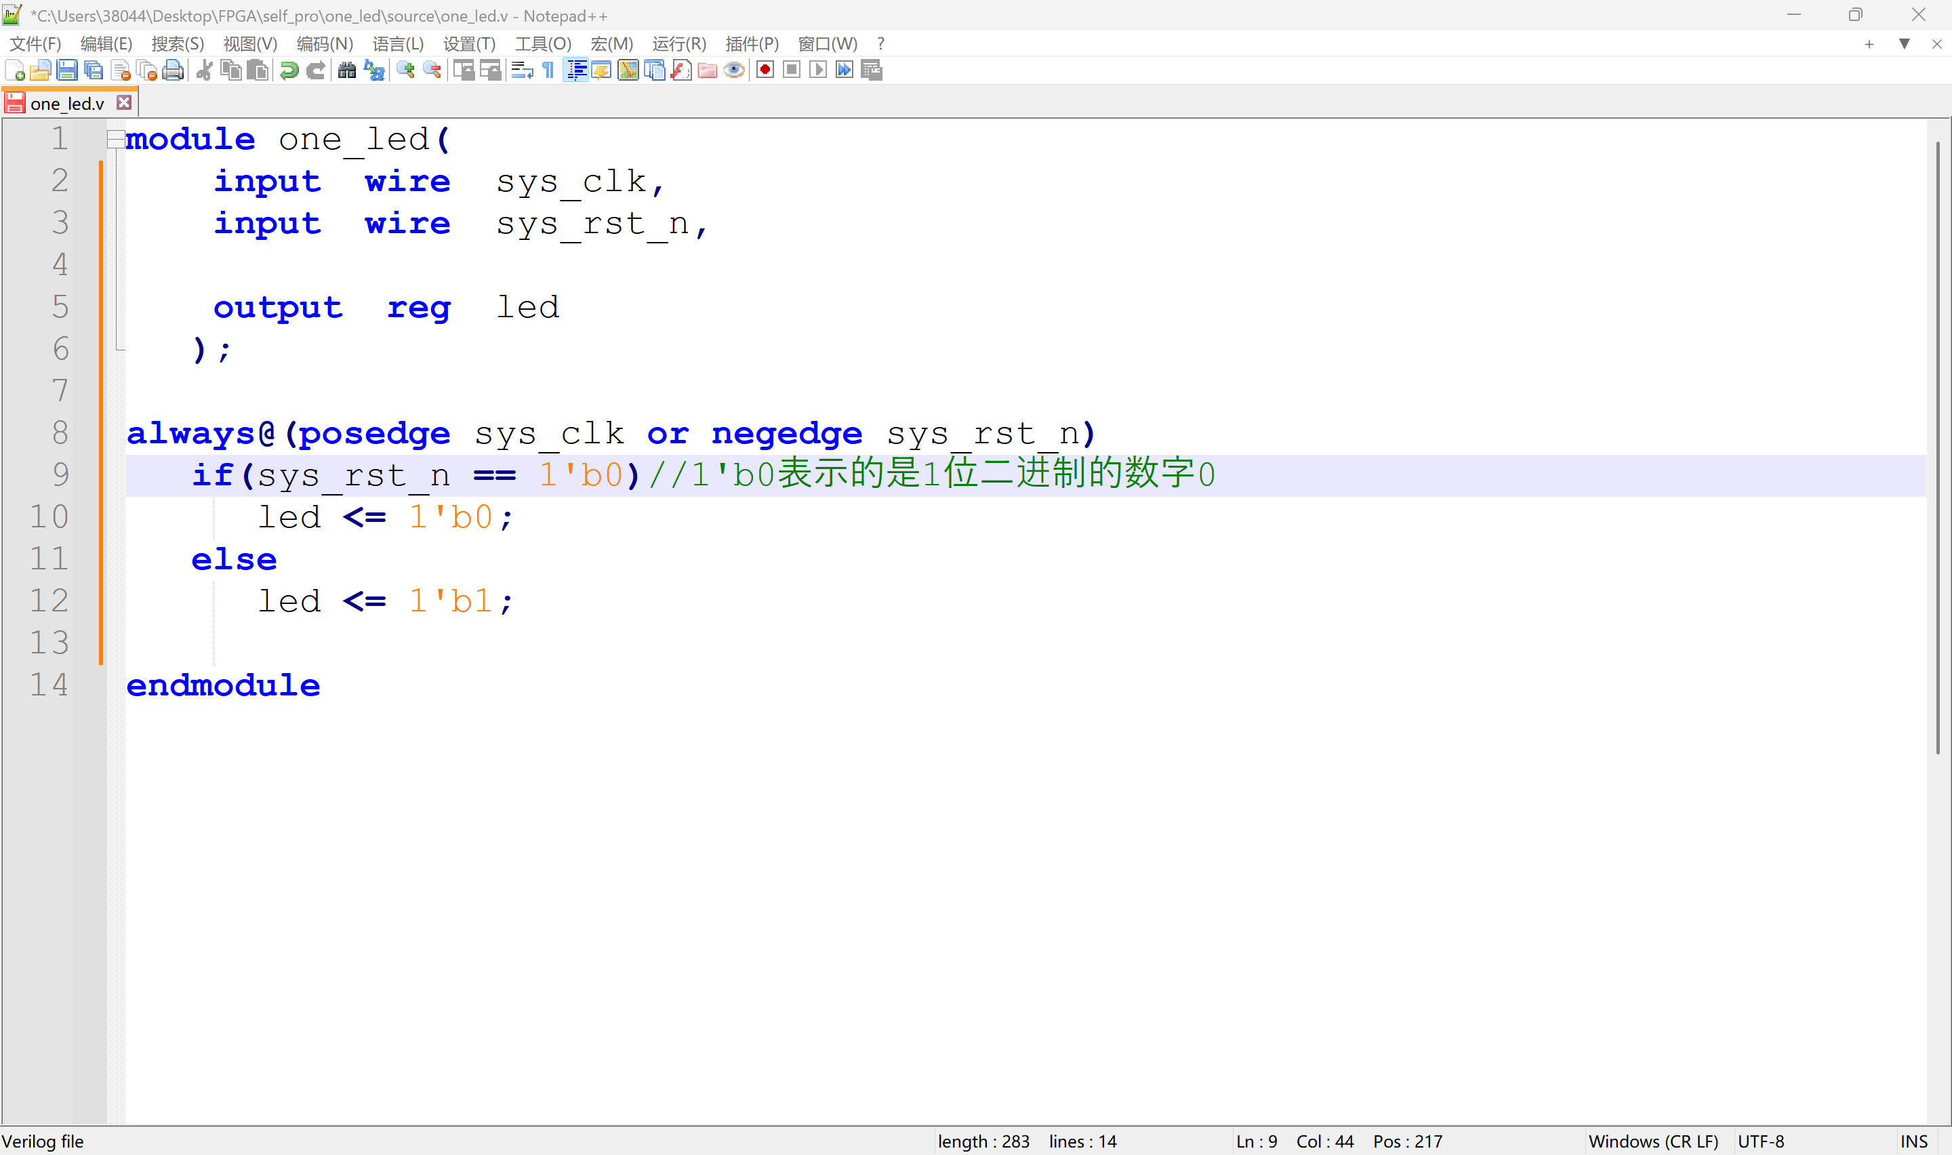The image size is (1952, 1155).
Task: Click the Print toolbar icon
Action: [173, 70]
